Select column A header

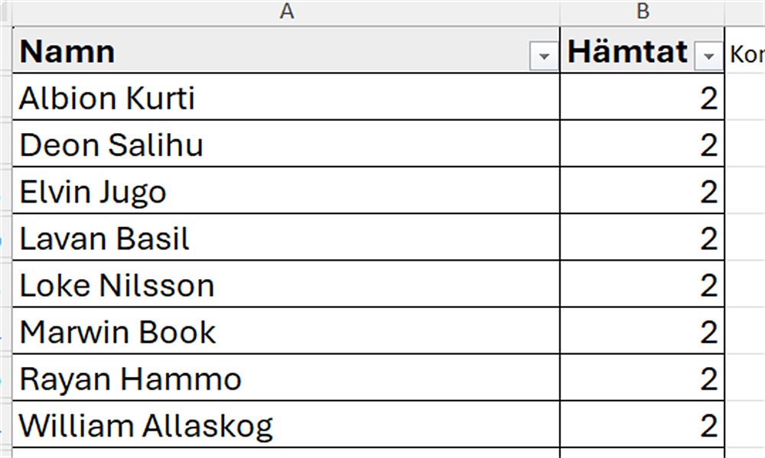click(x=286, y=11)
